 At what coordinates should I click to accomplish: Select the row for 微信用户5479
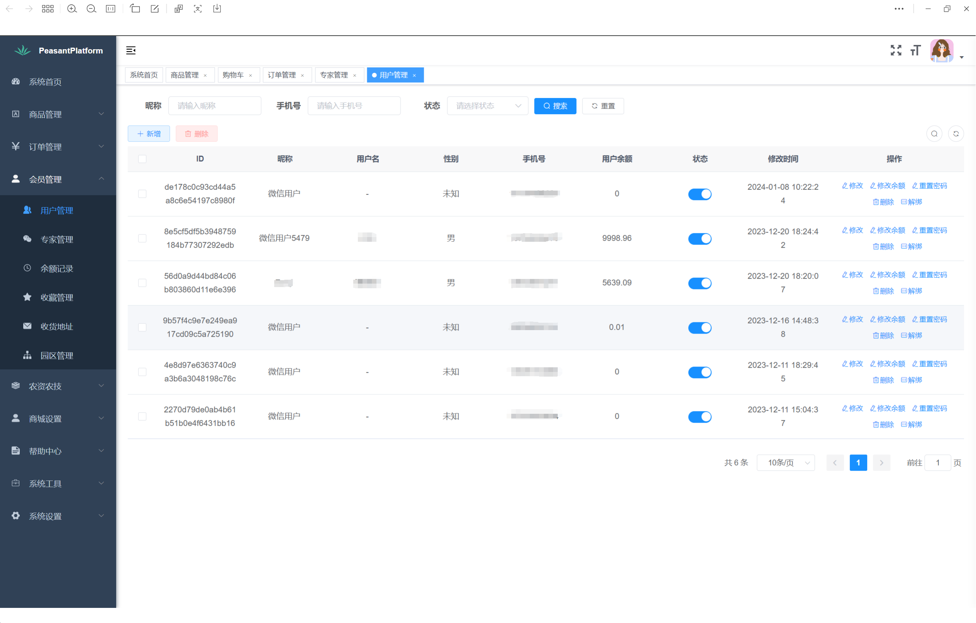coord(142,238)
